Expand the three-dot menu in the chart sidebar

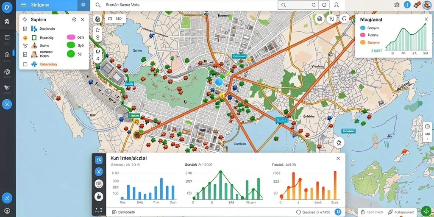click(98, 210)
